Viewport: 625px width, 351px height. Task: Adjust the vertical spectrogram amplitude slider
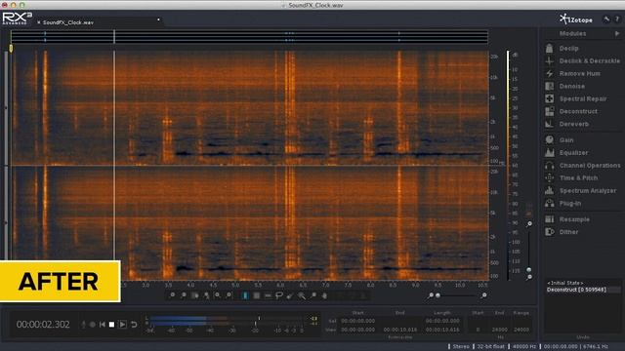529,269
